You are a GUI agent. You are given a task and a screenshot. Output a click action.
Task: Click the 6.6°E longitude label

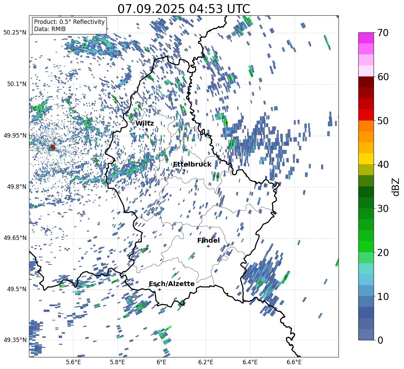pyautogui.click(x=294, y=362)
